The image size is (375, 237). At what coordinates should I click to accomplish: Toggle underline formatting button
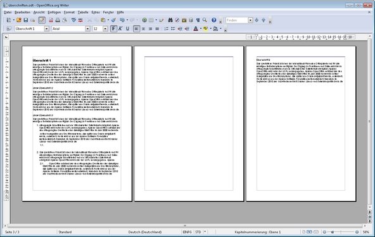127,29
